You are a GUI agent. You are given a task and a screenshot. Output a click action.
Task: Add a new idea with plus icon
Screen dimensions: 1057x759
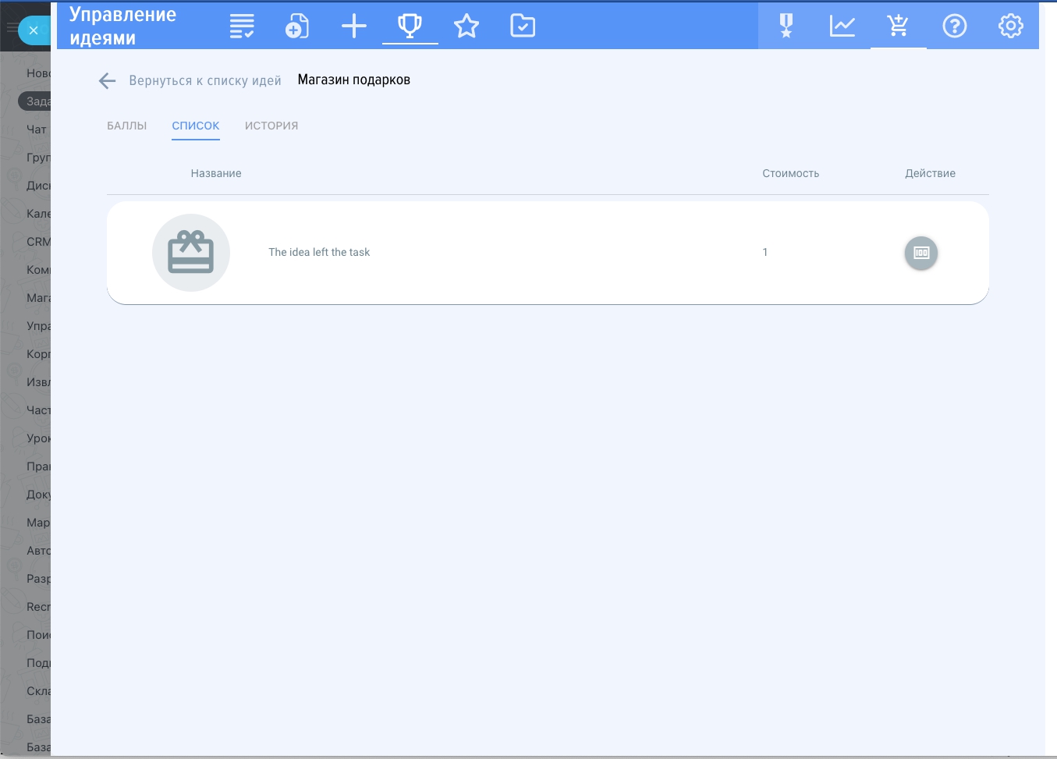pos(354,27)
